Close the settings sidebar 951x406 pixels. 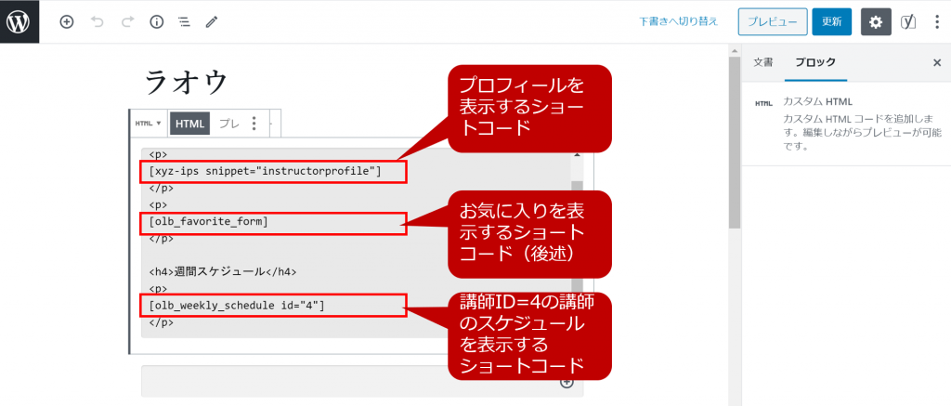(x=937, y=62)
